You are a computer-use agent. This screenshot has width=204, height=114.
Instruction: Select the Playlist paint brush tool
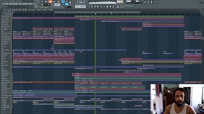10,10
